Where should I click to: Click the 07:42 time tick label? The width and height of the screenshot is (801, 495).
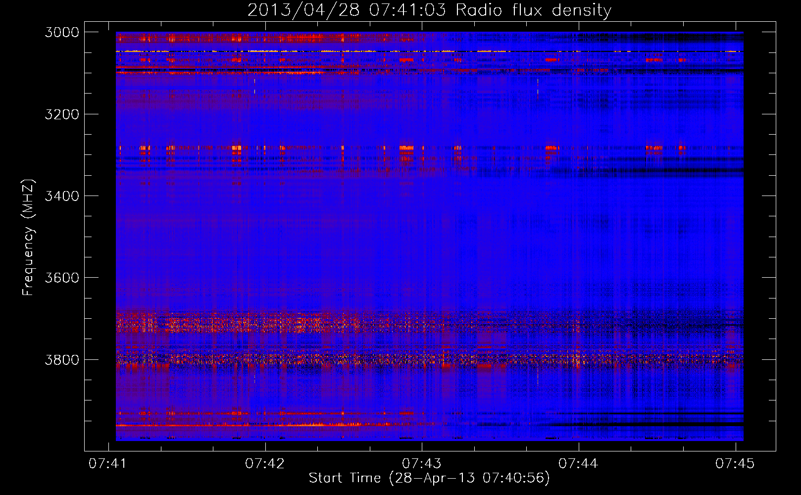265,463
